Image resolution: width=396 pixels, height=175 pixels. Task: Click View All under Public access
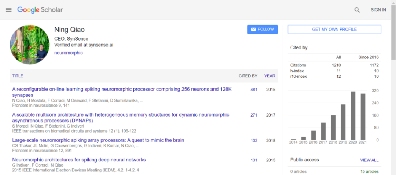coord(369,160)
